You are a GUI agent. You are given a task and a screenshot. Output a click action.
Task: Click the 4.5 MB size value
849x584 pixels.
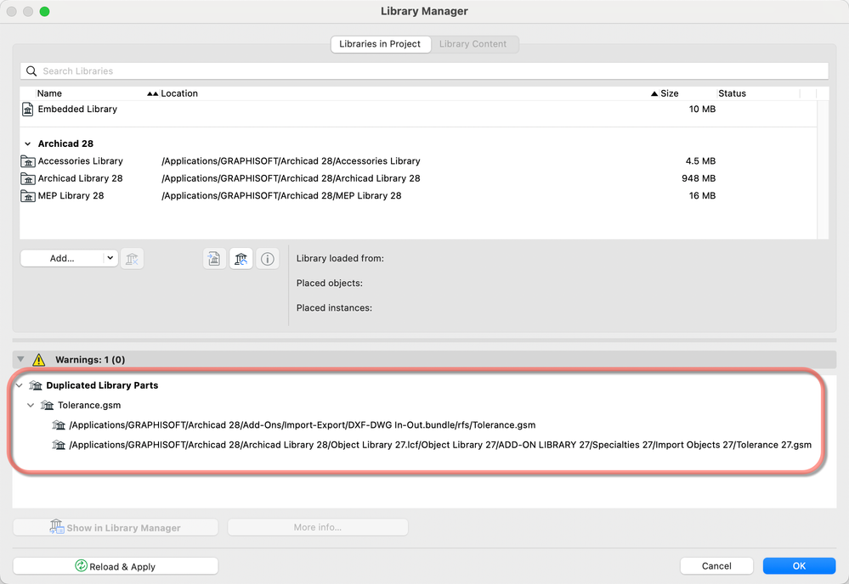(x=700, y=161)
